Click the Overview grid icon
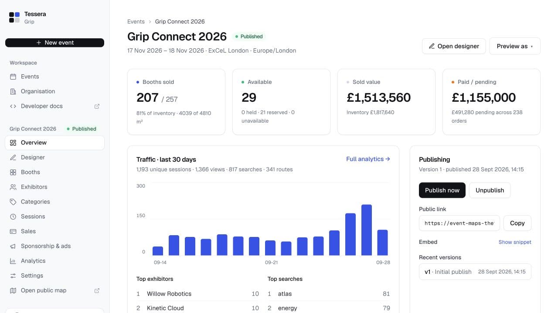The image size is (558, 313). click(13, 143)
